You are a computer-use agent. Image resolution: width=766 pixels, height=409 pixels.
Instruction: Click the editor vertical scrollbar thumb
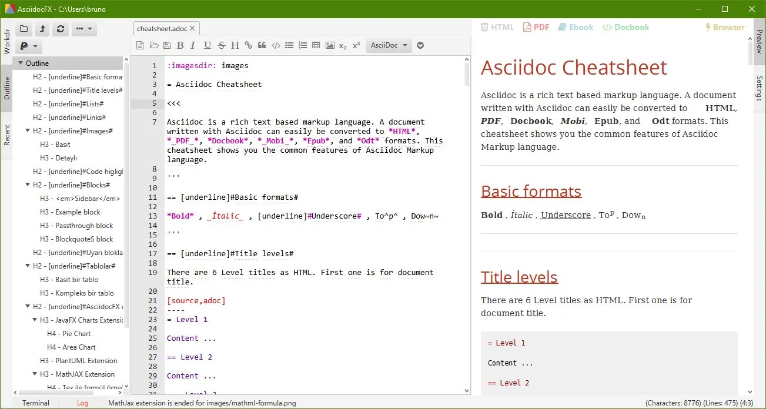467,74
